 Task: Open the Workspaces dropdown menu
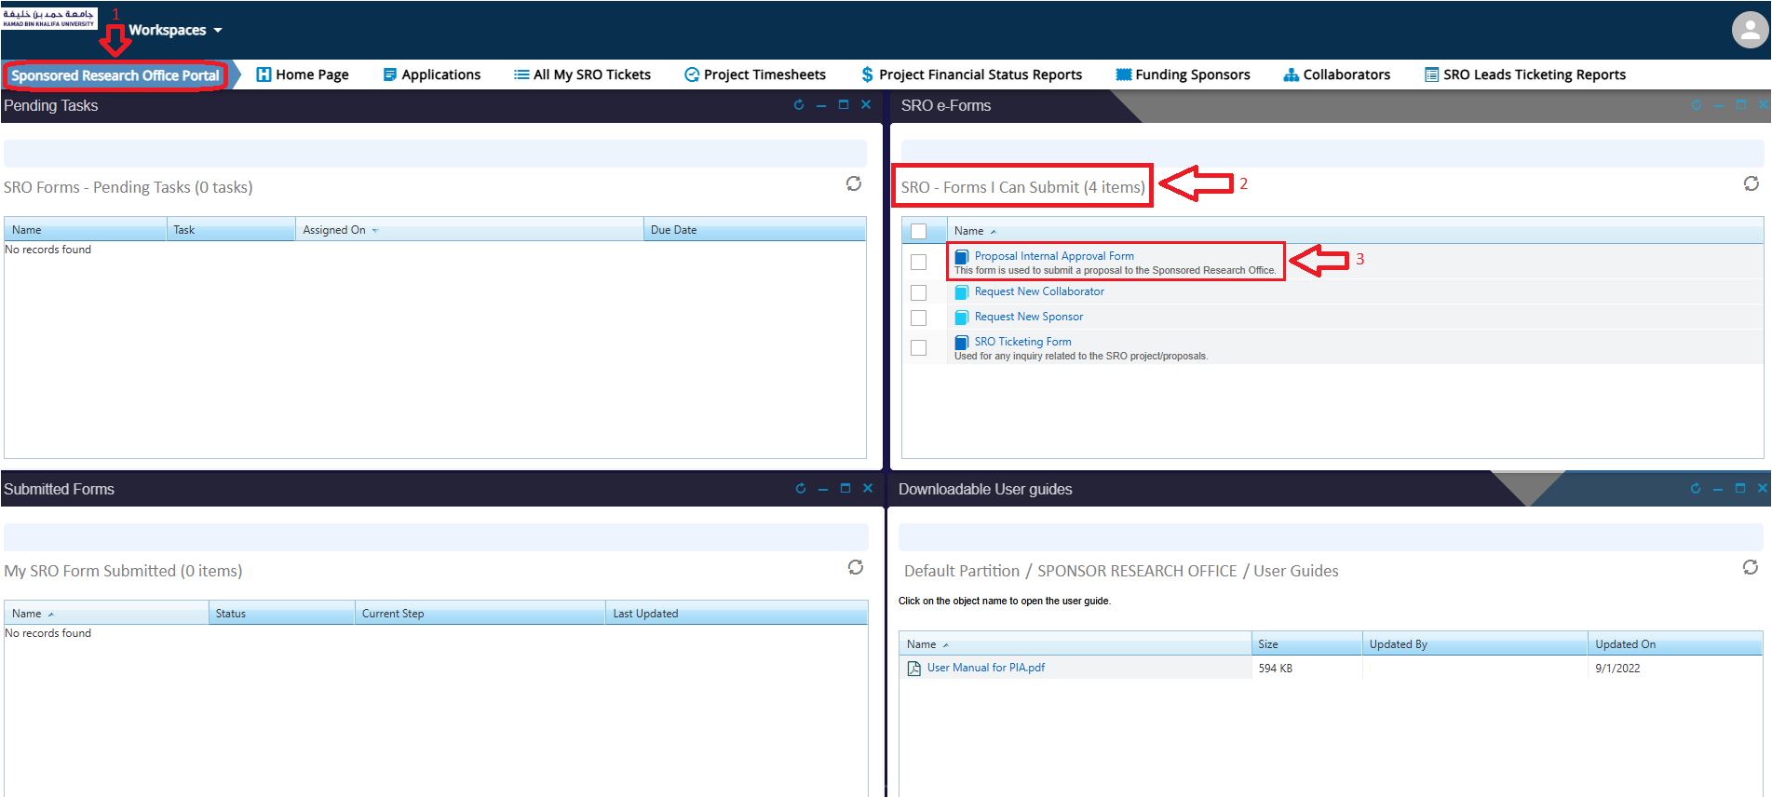pos(175,30)
